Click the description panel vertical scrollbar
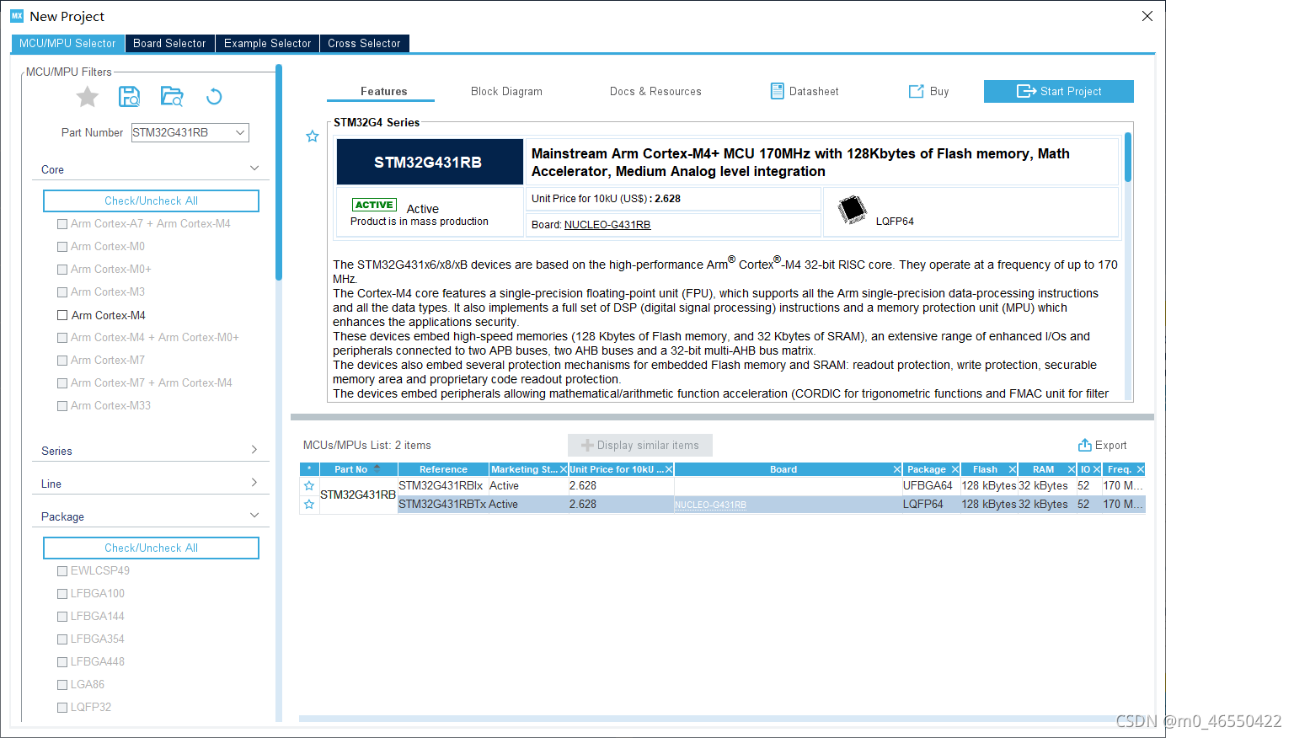The height and width of the screenshot is (738, 1294). 1128,158
